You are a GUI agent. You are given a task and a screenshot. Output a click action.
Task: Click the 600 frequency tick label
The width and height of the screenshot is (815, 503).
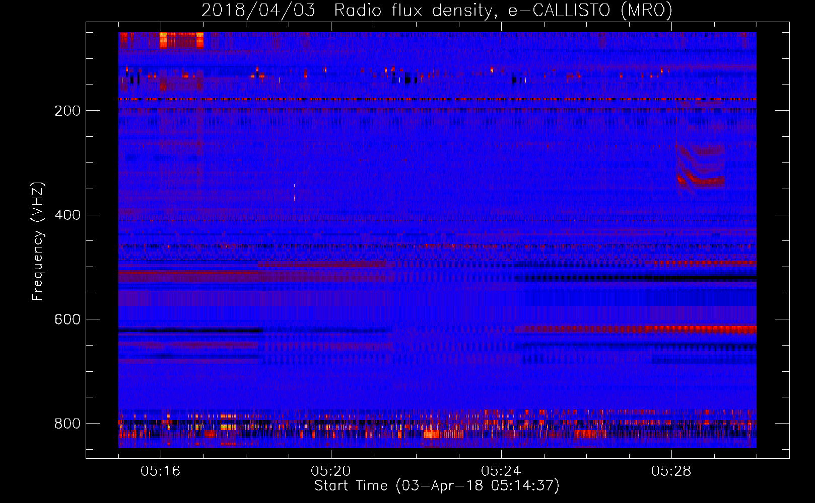pyautogui.click(x=67, y=320)
